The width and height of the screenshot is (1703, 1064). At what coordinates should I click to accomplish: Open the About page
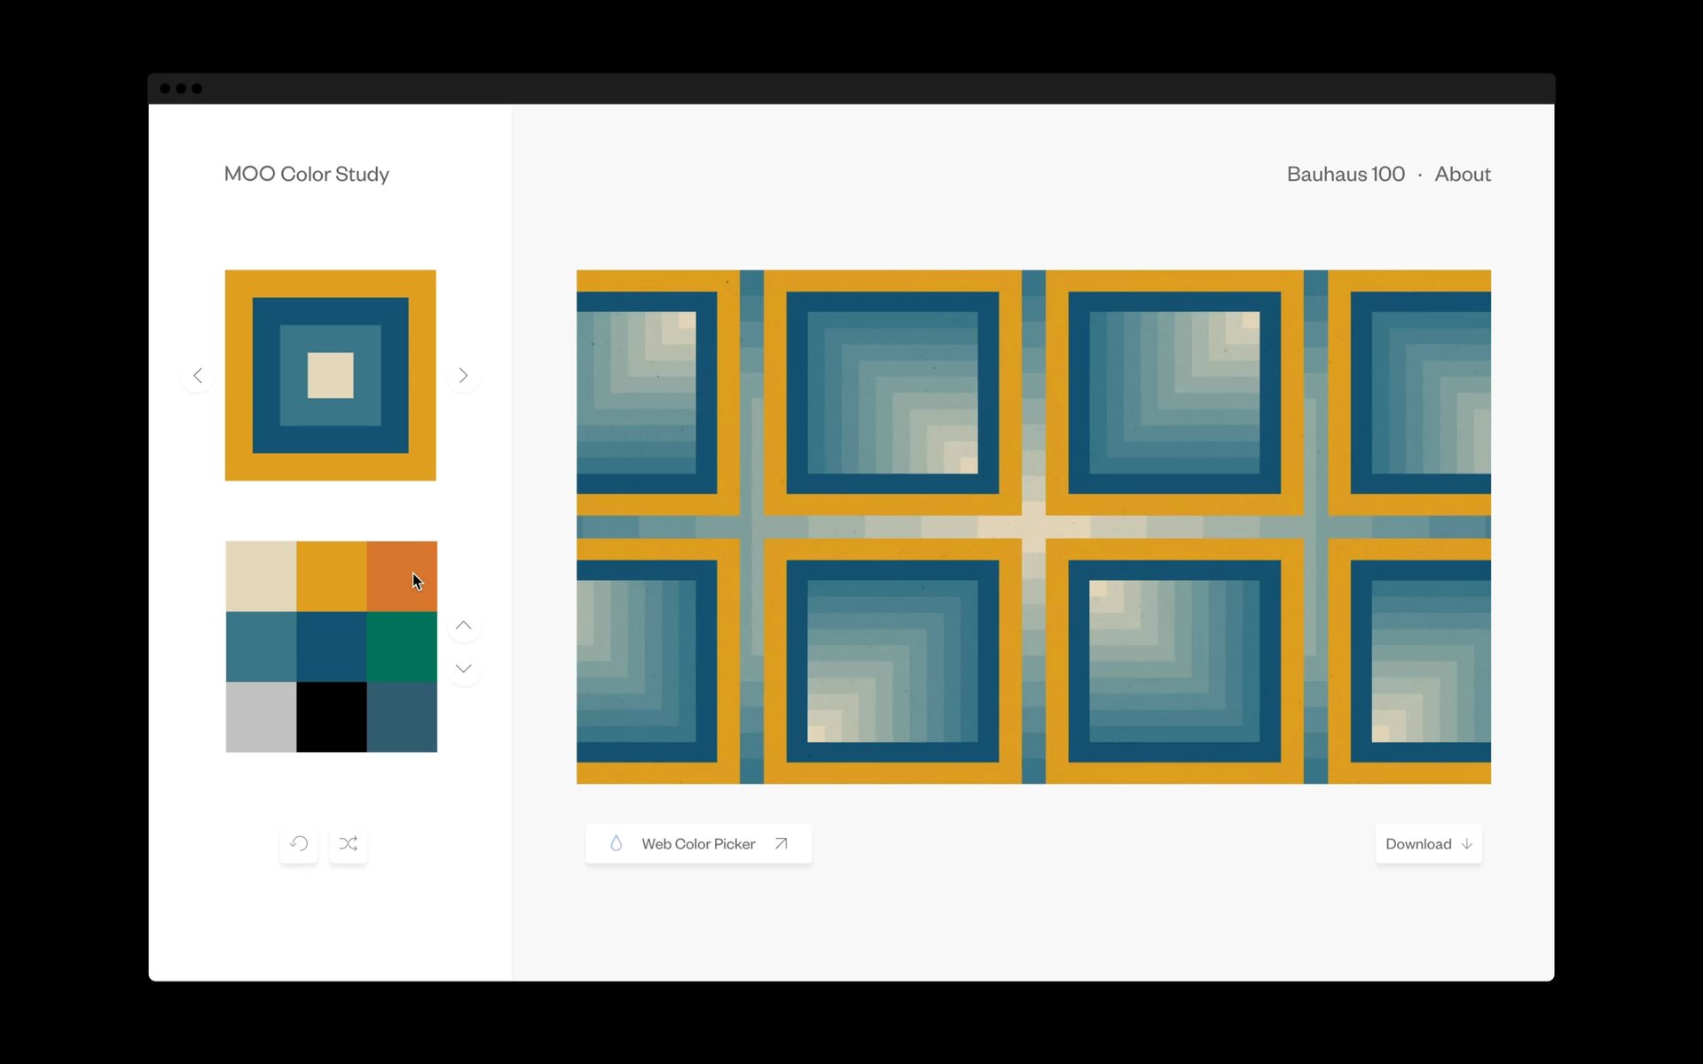point(1462,174)
